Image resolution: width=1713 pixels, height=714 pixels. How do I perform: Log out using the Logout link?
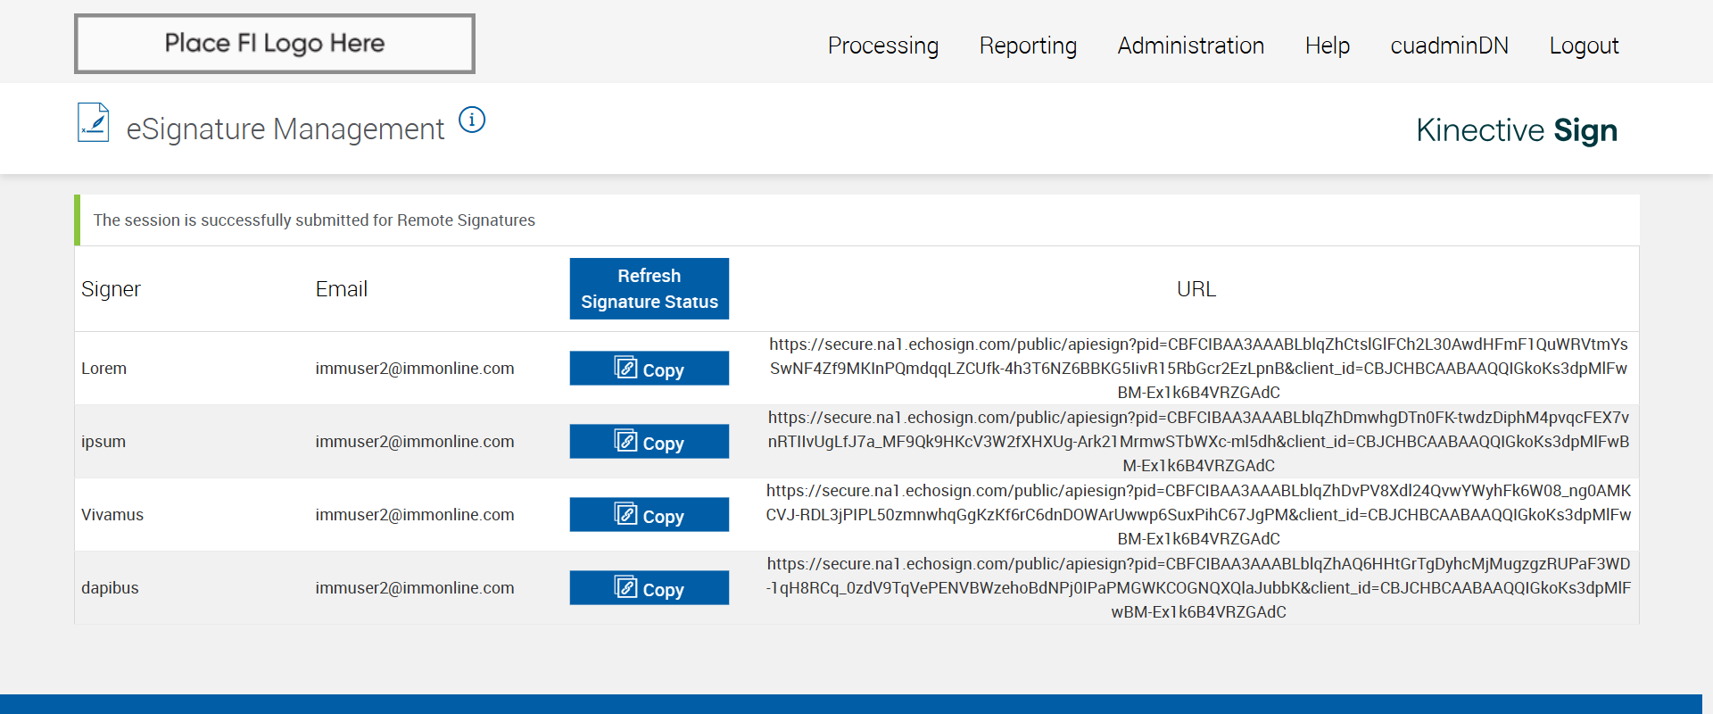(1584, 46)
